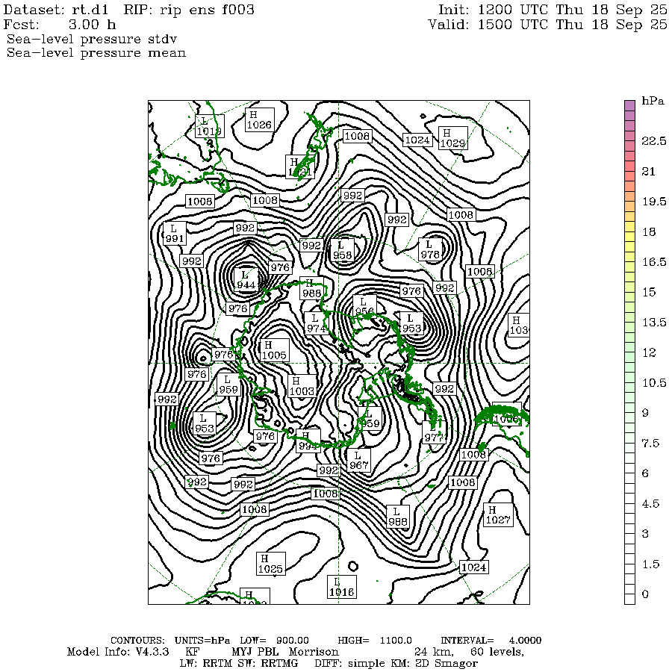The image size is (672, 672).
Task: Click the L 967 low pressure label
Action: [x=358, y=460]
